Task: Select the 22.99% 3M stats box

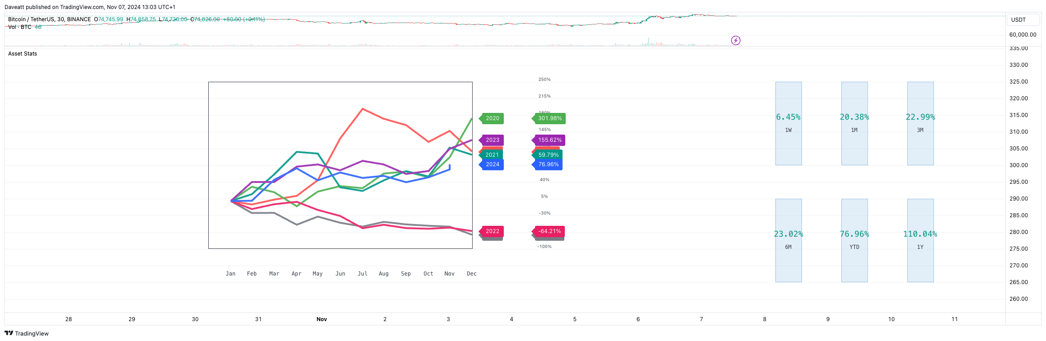Action: click(920, 123)
